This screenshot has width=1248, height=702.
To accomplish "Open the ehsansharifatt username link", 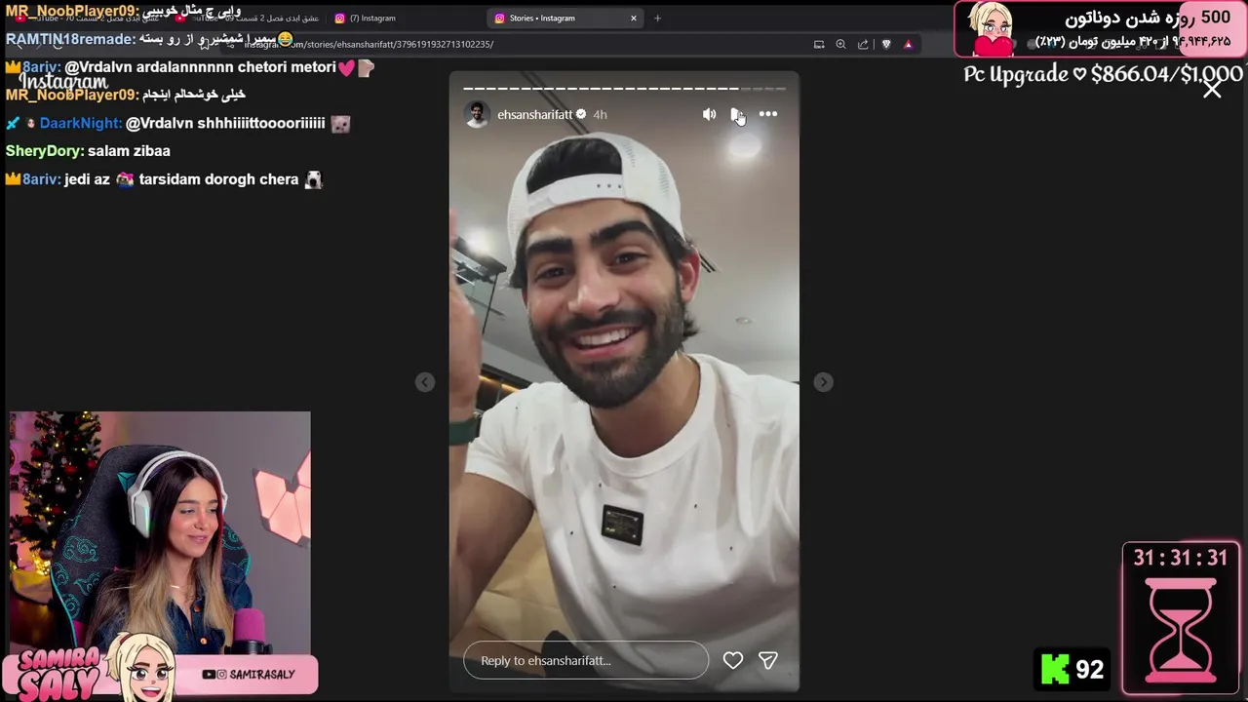I will (x=534, y=114).
